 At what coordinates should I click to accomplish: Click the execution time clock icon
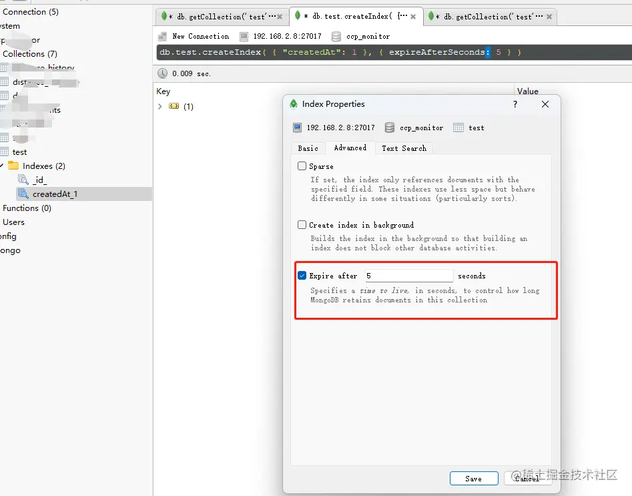tap(162, 73)
